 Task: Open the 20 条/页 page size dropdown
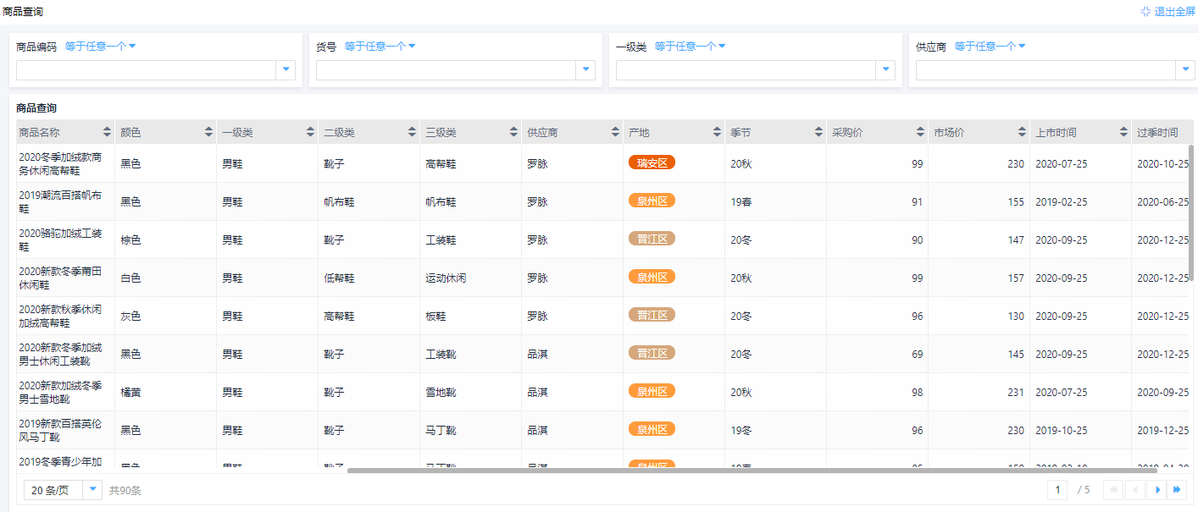click(x=92, y=490)
